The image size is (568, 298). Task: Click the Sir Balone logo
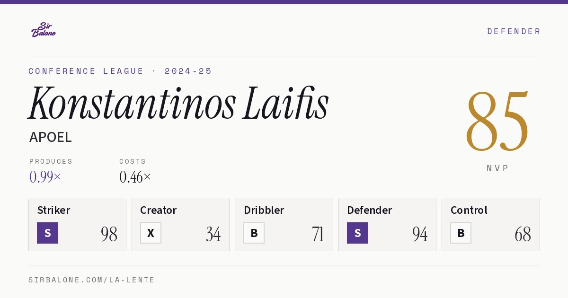(44, 30)
